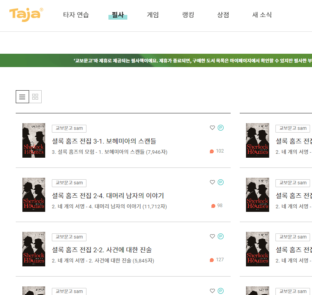Click subtitle text with (11,712자)
The height and width of the screenshot is (295, 312).
pos(109,206)
